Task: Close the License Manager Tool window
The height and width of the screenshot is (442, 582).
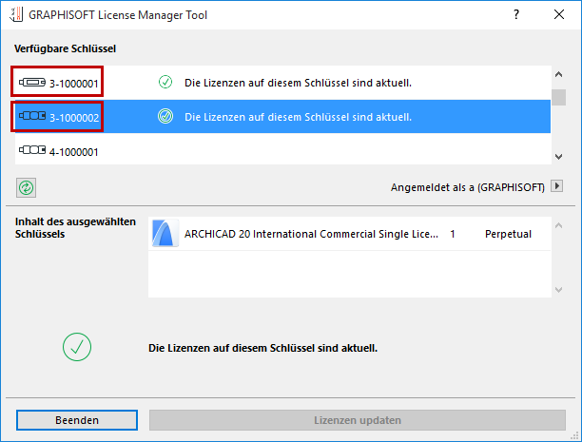Action: 559,14
